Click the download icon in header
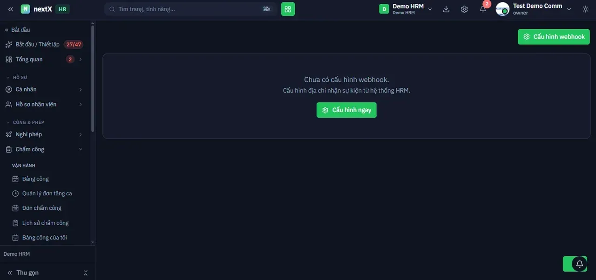Viewport: 596px width, 280px height. pyautogui.click(x=446, y=9)
